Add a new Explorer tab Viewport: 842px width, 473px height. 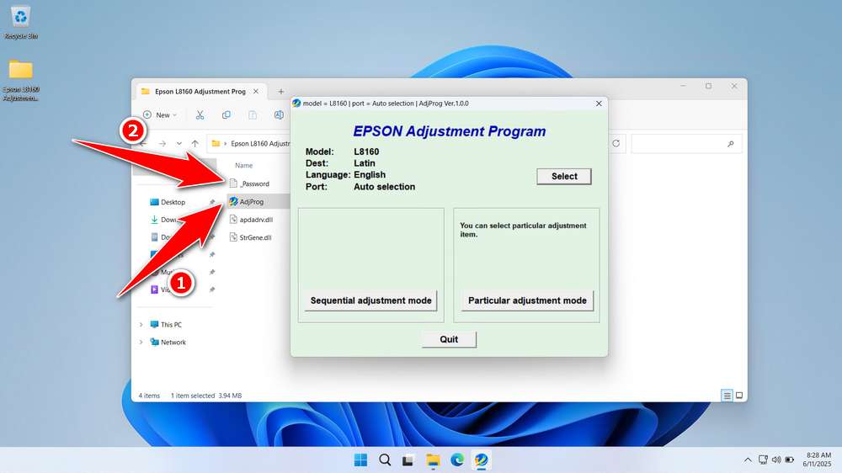(x=281, y=92)
